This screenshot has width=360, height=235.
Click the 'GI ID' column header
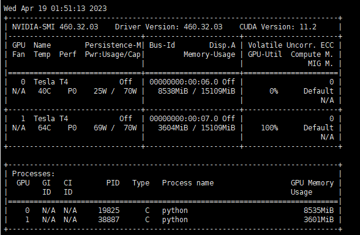click(x=47, y=187)
